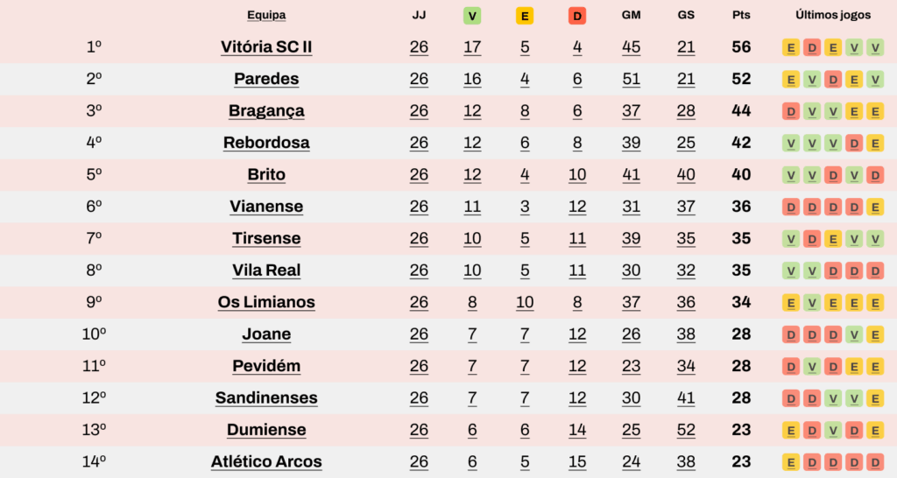Open the Vitória SC II team link

(266, 47)
